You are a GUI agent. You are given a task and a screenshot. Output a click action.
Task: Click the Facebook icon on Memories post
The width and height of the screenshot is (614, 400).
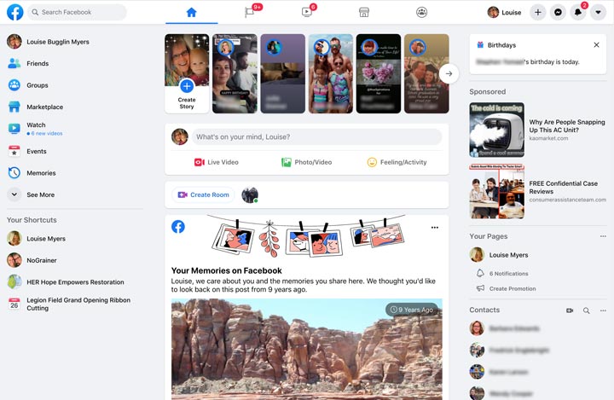(x=178, y=227)
